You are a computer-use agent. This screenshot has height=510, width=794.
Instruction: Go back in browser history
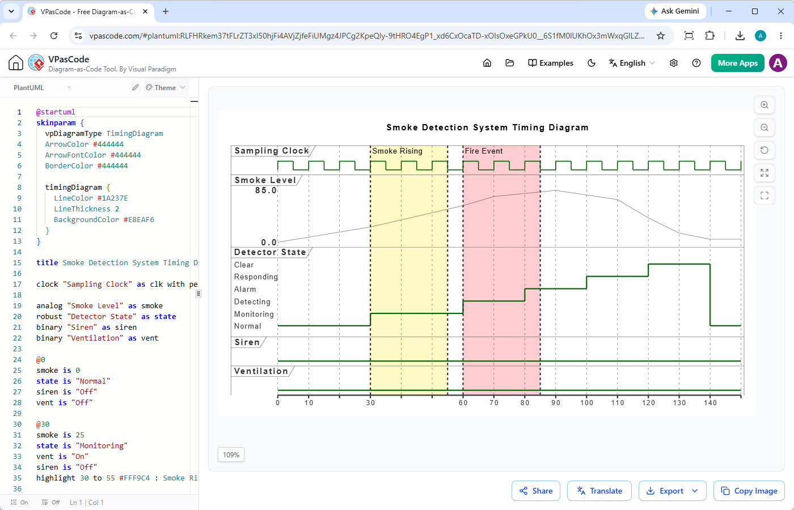coord(13,36)
